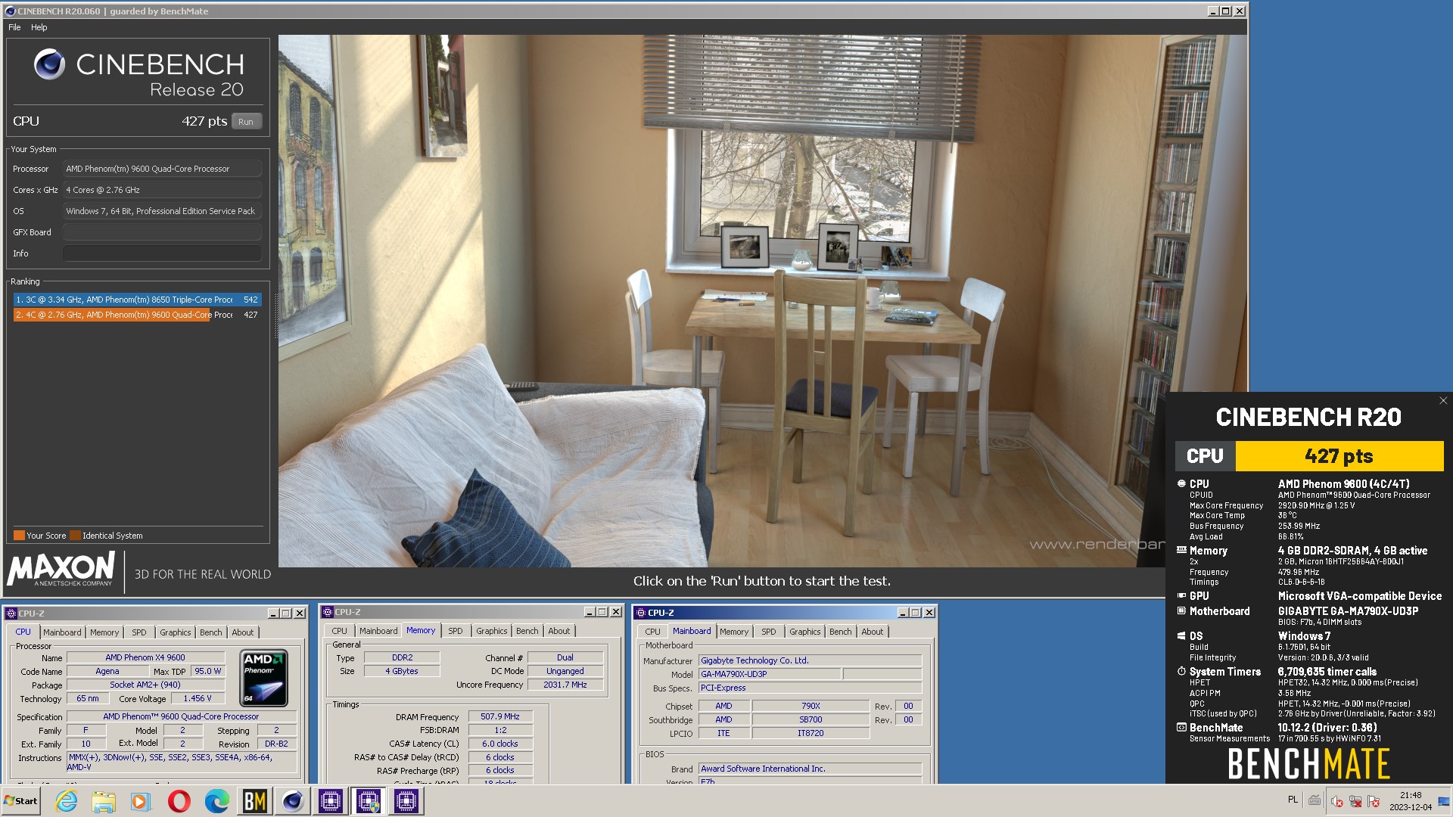1453x817 pixels.
Task: Click the Cinebench logo sphere icon
Action: (x=49, y=64)
